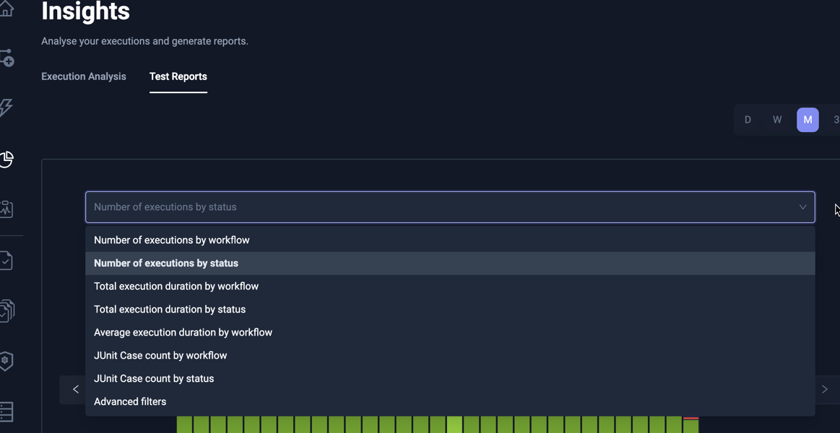Screen dimensions: 840x433
Task: Select the Test Reports tab
Action: [x=178, y=76]
